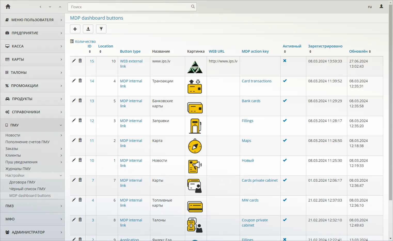
Task: Toggle active checkmark for Coupon private cabinet row
Action: (x=285, y=220)
